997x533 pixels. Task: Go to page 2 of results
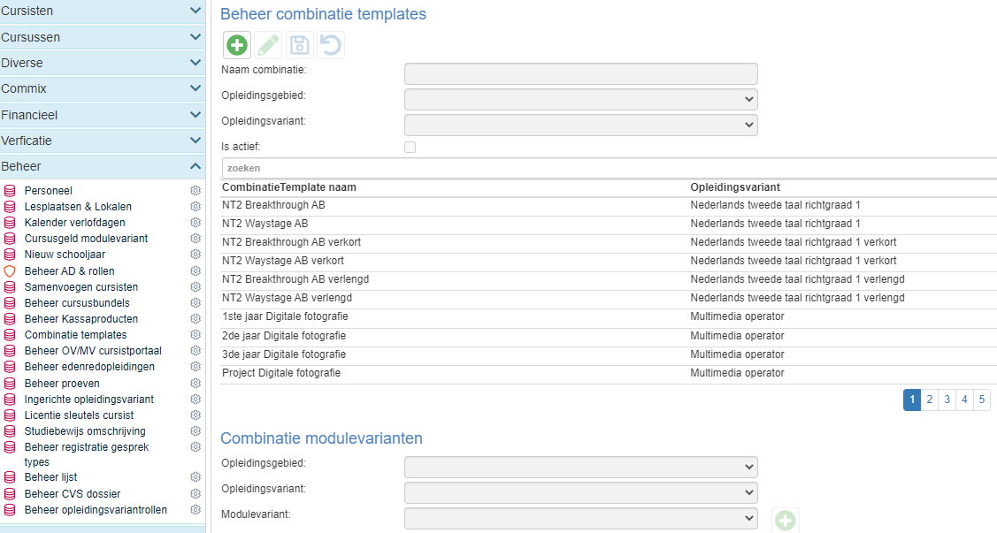pos(930,400)
